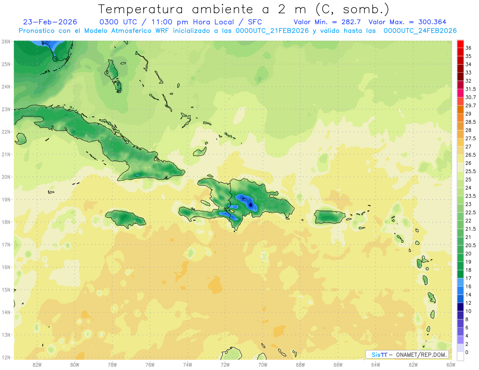Click the WRF model forecast description line
The image size is (479, 370).
(x=238, y=31)
